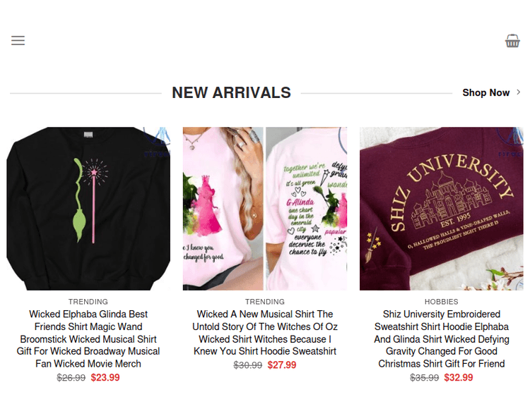Open the black broomstick and wand sweatshirt image

click(88, 209)
